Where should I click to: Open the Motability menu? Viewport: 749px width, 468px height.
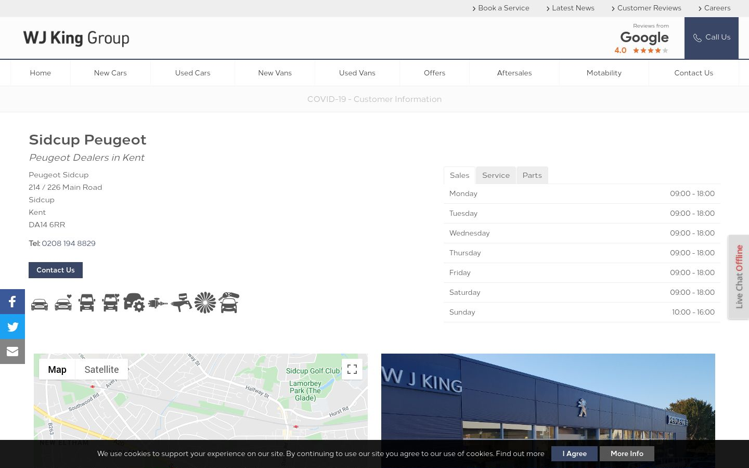click(604, 73)
